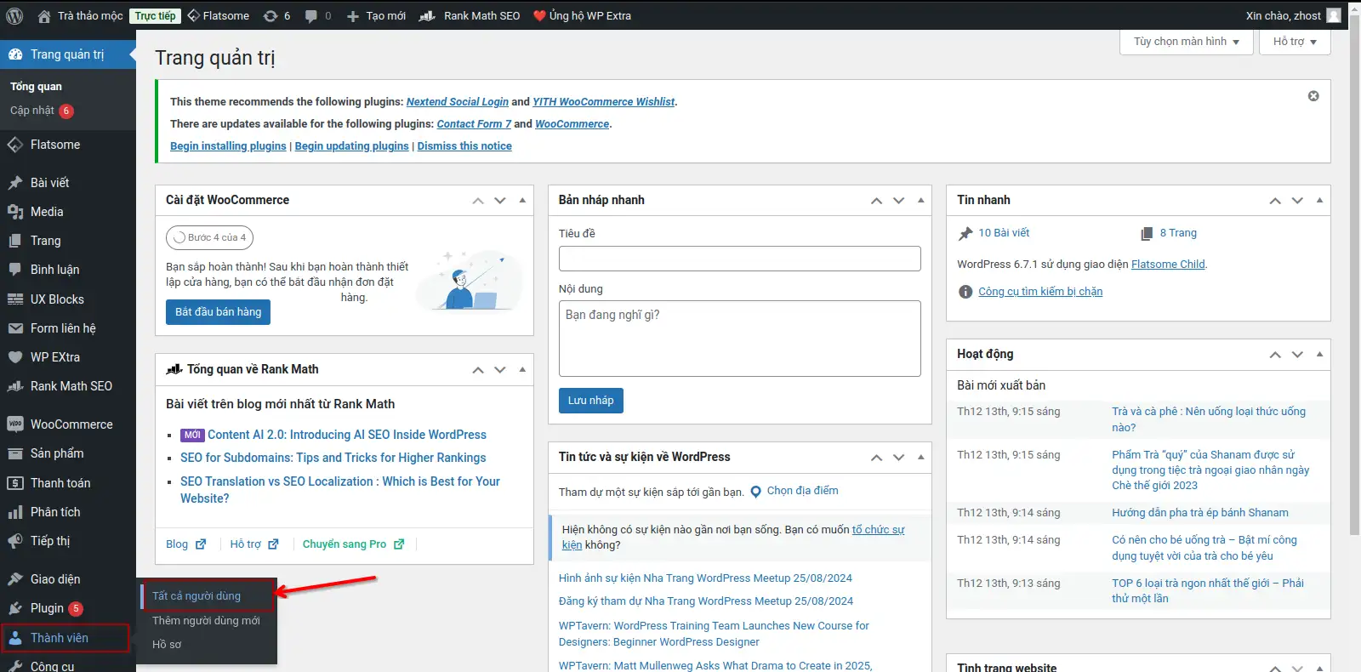This screenshot has width=1361, height=672.
Task: Click "Chuyển sang Pro" link
Action: coord(353,544)
